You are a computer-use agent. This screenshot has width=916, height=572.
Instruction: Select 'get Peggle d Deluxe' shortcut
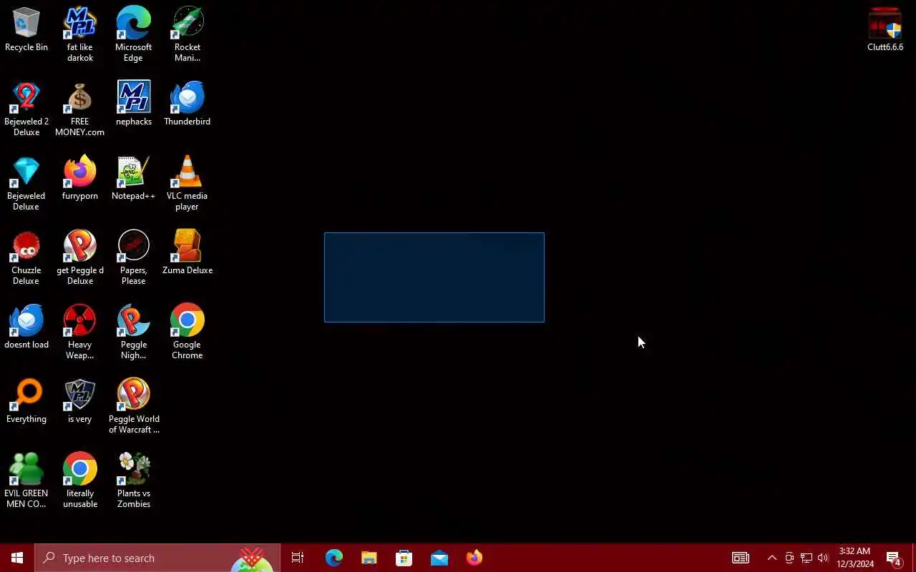[80, 257]
